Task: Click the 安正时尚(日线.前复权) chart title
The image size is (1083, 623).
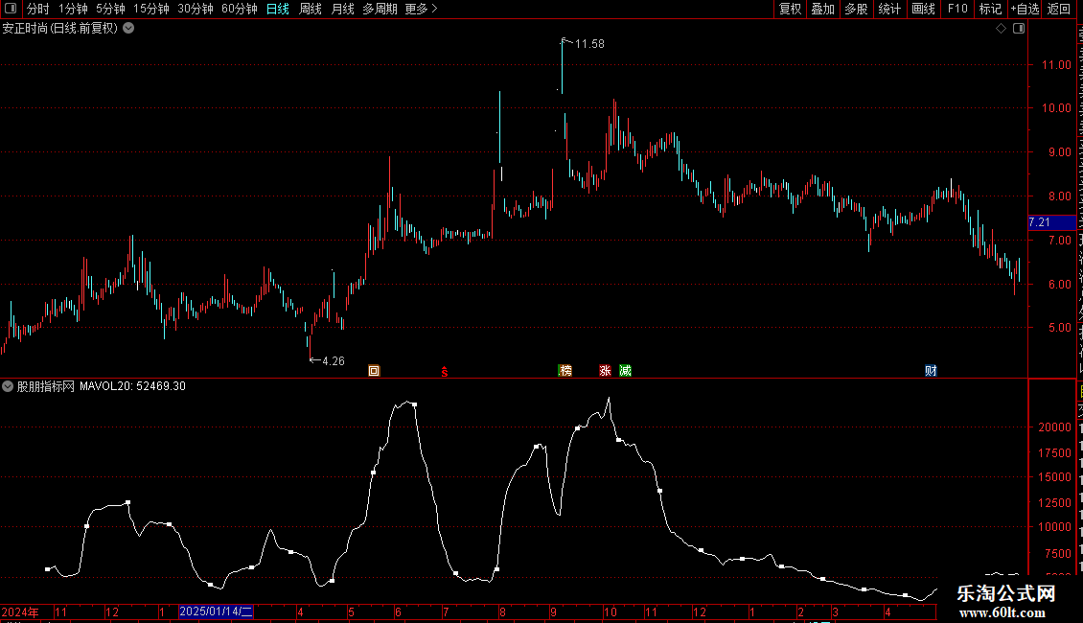Action: 60,29
